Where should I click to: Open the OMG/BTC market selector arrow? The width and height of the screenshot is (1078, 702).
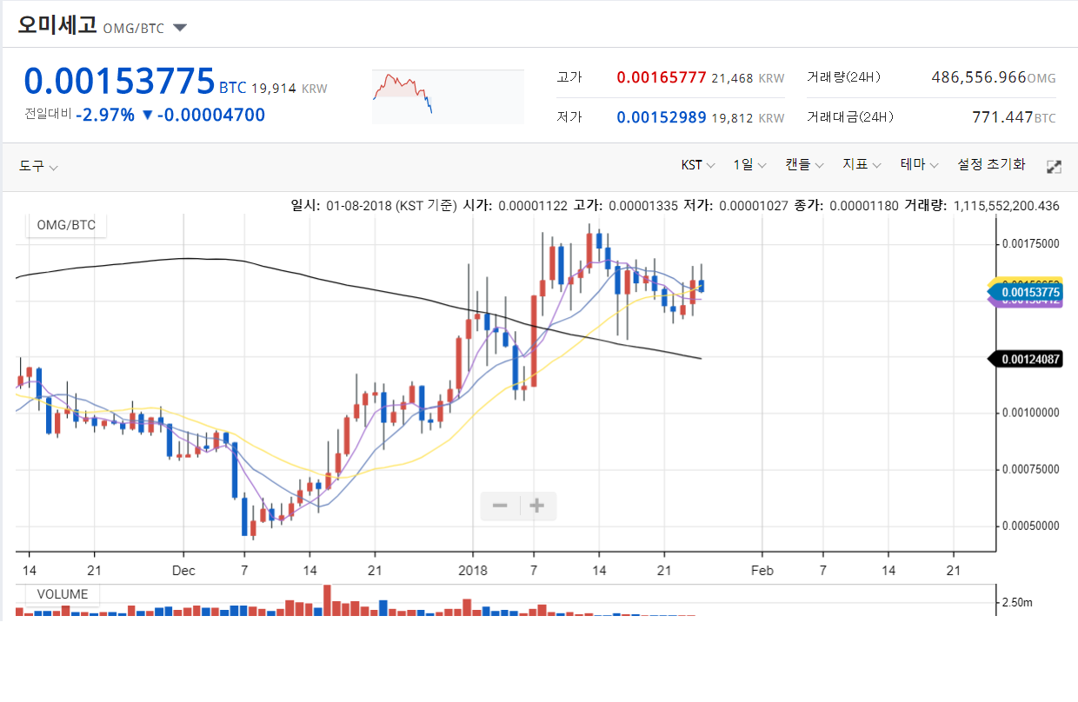tap(180, 27)
